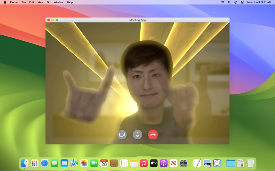Open the Apple menu

point(4,2)
